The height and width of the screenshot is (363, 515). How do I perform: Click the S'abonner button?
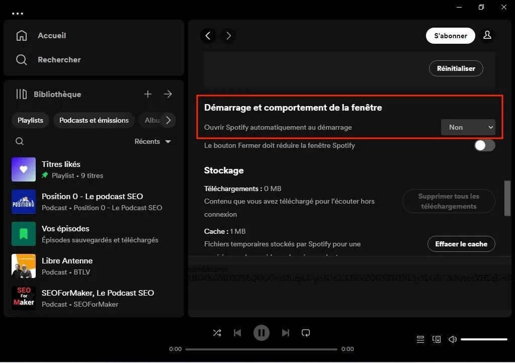[450, 35]
